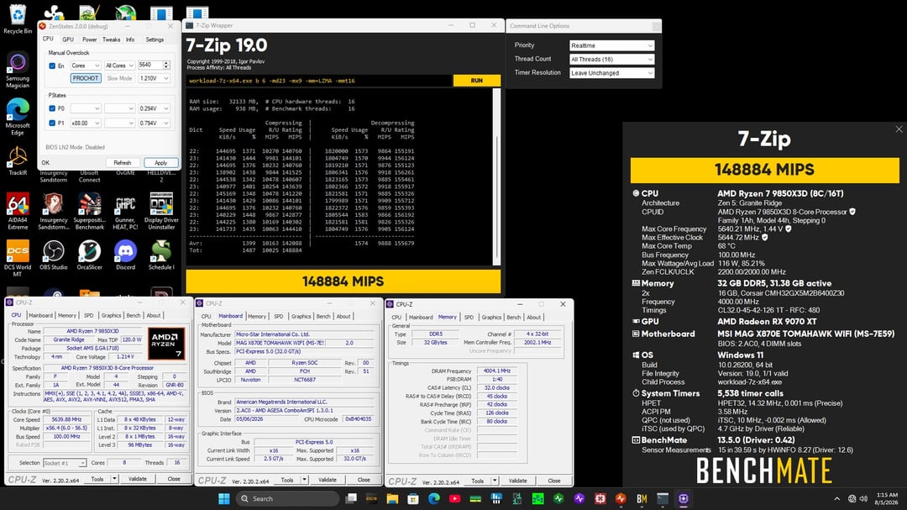The width and height of the screenshot is (907, 510).
Task: Click the 148884 MIPS bar in 7-Zip Wrapper
Action: point(343,281)
